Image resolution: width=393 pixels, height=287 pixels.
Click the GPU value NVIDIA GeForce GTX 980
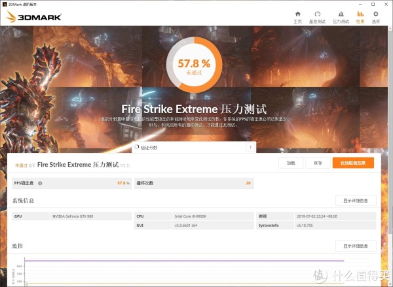pos(73,216)
